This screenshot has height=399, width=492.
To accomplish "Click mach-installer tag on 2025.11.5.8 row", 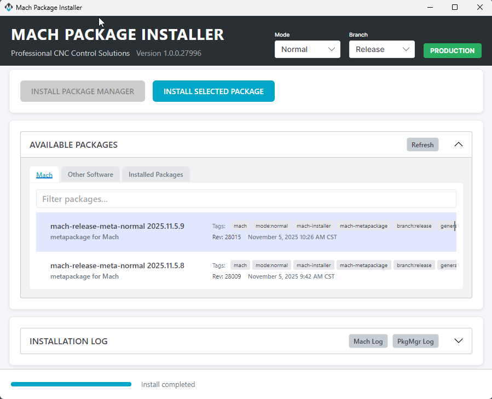I will (x=314, y=265).
